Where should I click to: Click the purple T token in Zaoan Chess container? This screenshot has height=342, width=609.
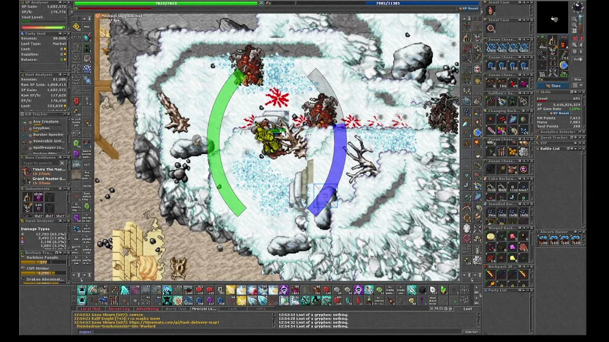[523, 169]
